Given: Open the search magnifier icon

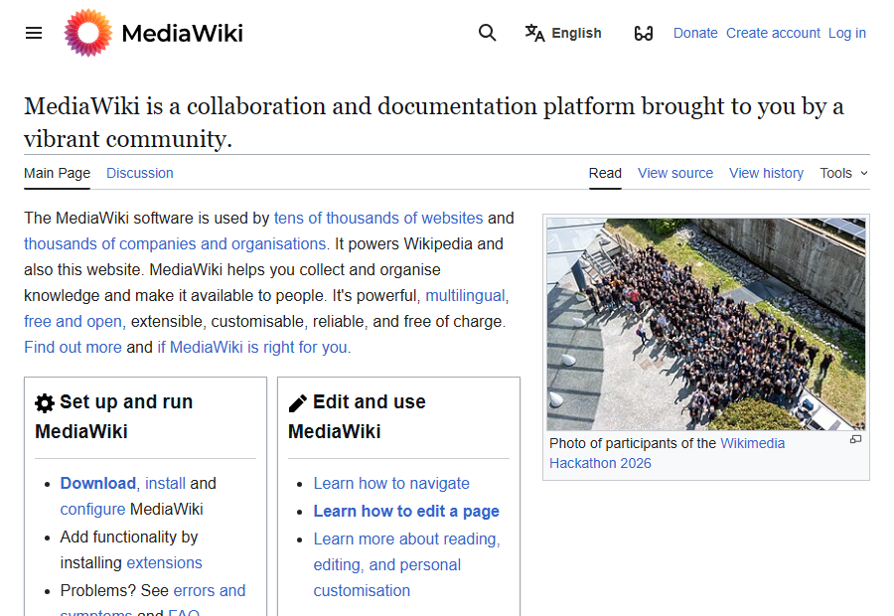Looking at the screenshot, I should tap(487, 33).
